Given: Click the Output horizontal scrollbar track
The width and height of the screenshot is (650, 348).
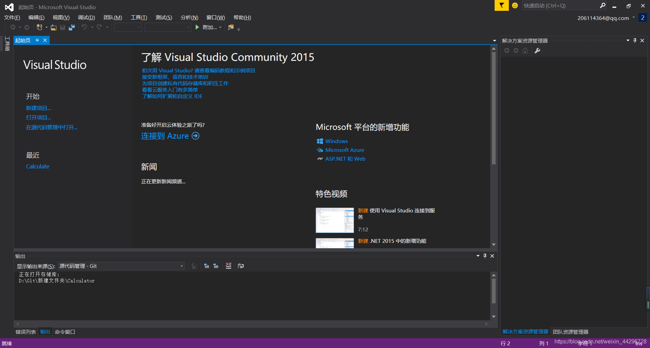Looking at the screenshot, I should tap(252, 324).
